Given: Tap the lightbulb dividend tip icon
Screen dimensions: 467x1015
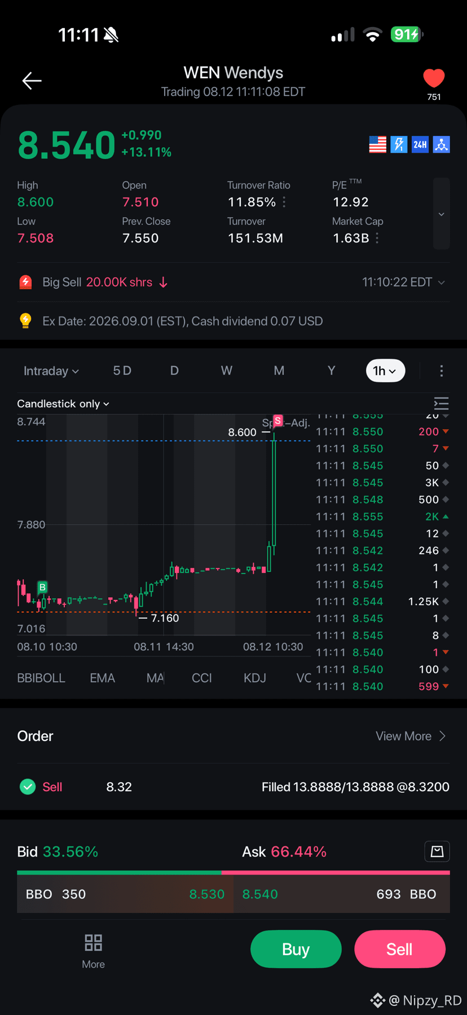Looking at the screenshot, I should click(x=25, y=321).
